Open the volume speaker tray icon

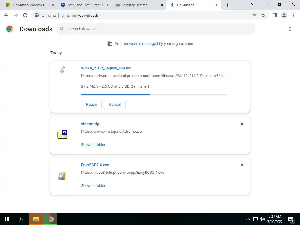point(262,219)
